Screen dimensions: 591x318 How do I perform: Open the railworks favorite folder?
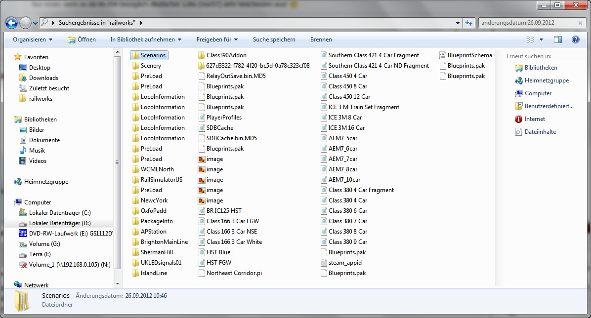click(x=41, y=99)
